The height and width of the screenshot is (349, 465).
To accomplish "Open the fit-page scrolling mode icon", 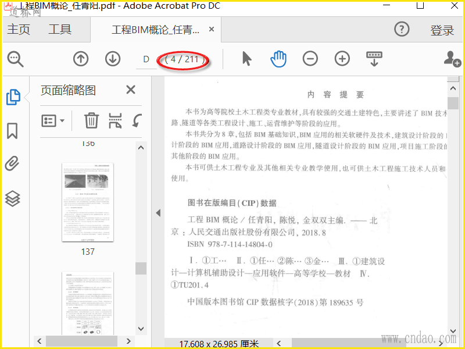I will 374,59.
